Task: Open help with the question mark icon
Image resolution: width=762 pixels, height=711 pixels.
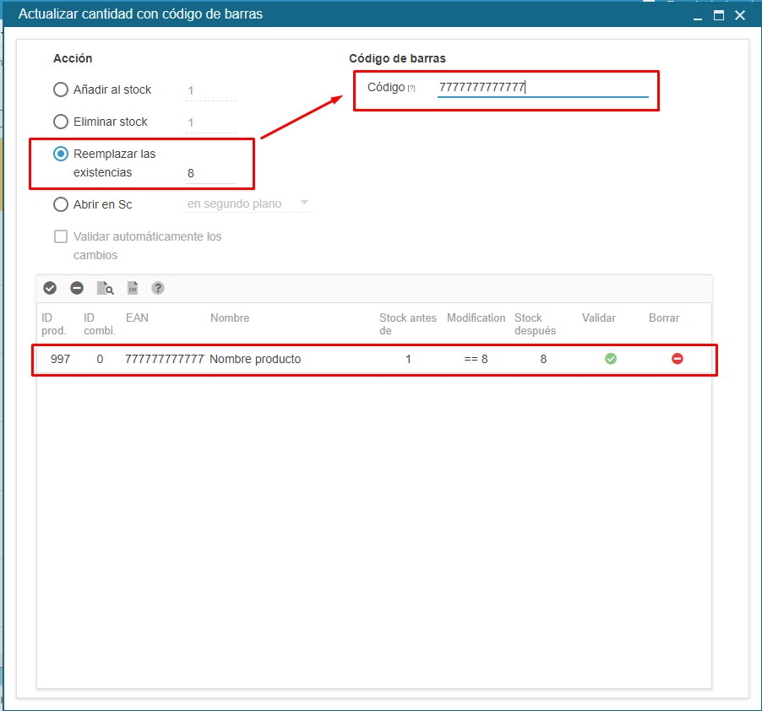Action: (x=158, y=289)
